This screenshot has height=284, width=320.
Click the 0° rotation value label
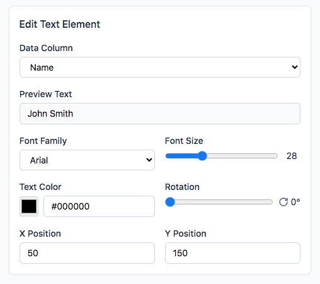(x=295, y=202)
